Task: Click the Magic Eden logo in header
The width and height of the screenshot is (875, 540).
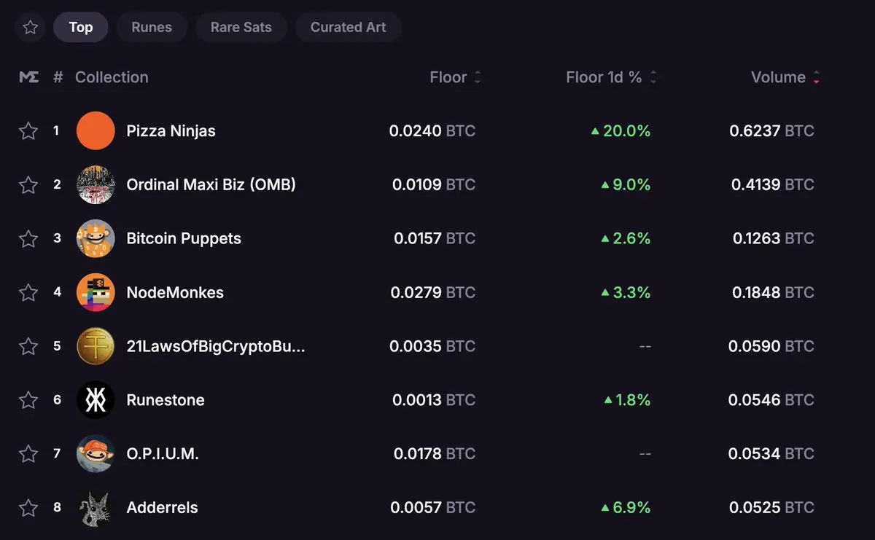Action: 28,77
